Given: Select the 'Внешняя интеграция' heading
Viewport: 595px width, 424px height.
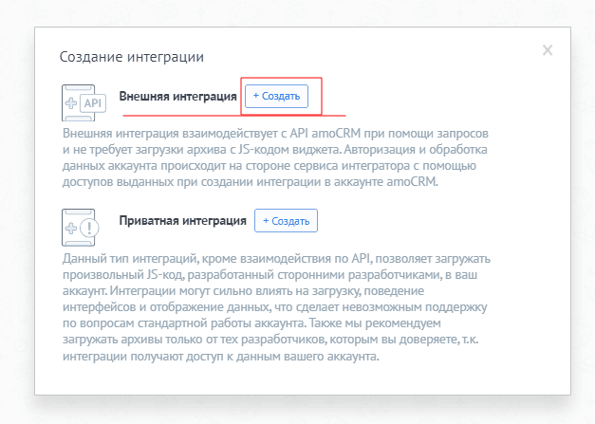Looking at the screenshot, I should click(x=178, y=97).
